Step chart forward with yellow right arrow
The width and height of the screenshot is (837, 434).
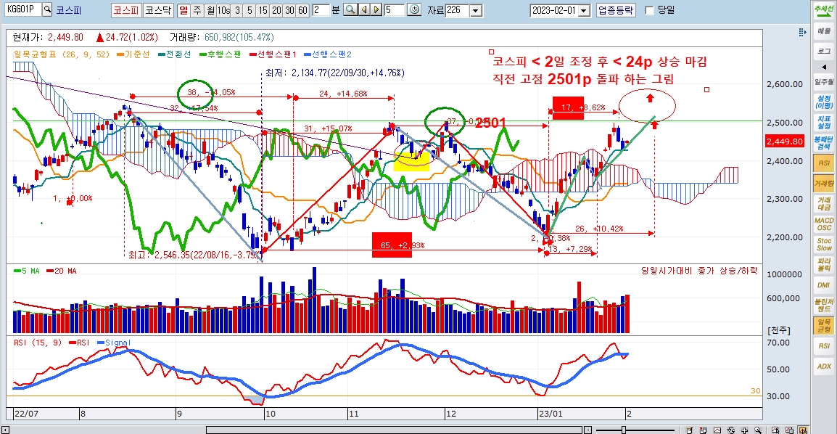pos(376,9)
